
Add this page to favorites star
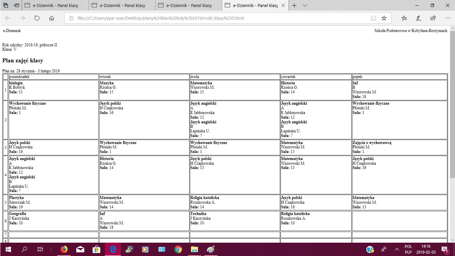pos(384,18)
